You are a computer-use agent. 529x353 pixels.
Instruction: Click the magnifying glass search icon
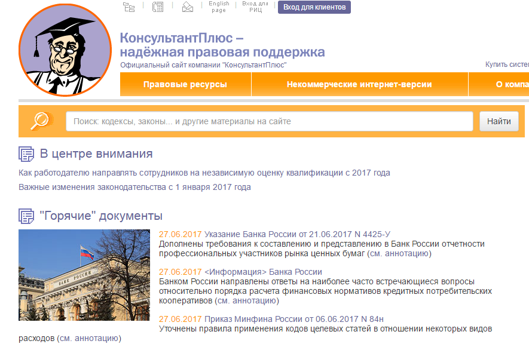click(42, 121)
